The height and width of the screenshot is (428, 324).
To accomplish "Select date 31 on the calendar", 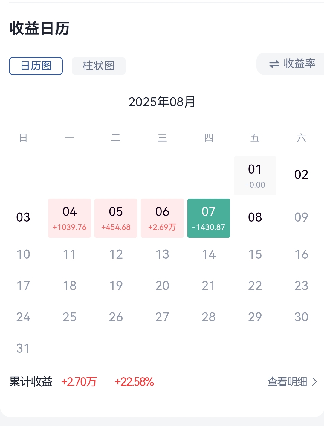I will [23, 349].
